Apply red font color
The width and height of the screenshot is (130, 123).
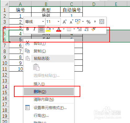coord(59,29)
